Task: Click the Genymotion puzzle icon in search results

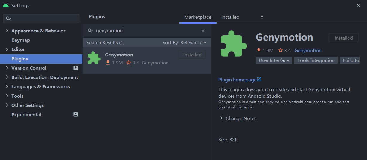Action: click(x=94, y=58)
